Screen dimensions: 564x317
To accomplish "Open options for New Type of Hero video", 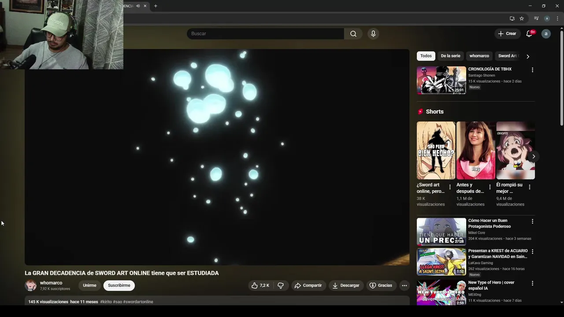I will pos(532,284).
